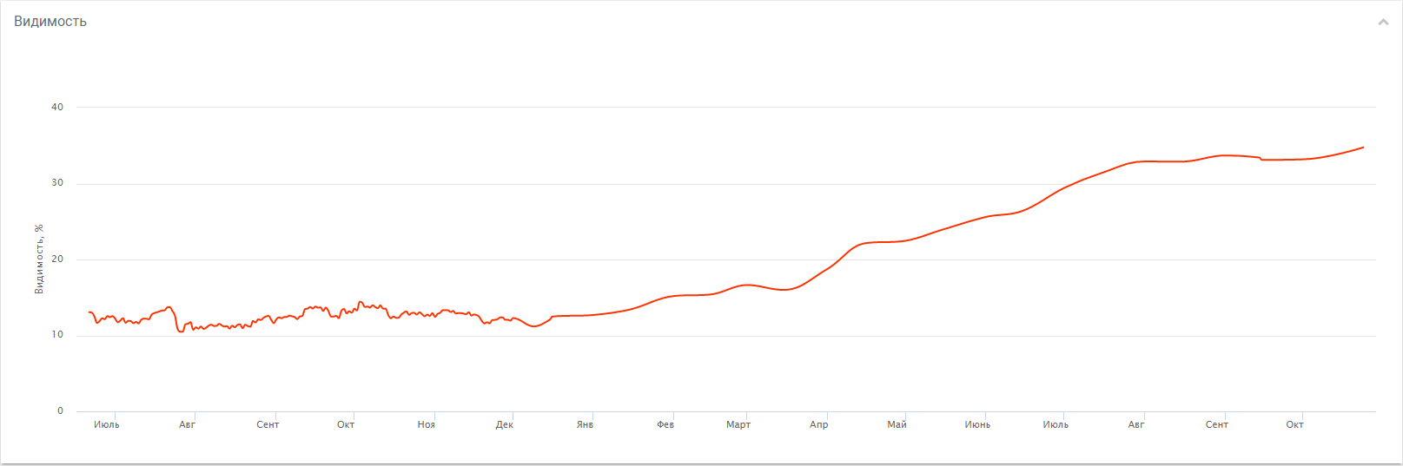Click the red line's starting point
Screen dimensions: 1403x466
[x=89, y=312]
